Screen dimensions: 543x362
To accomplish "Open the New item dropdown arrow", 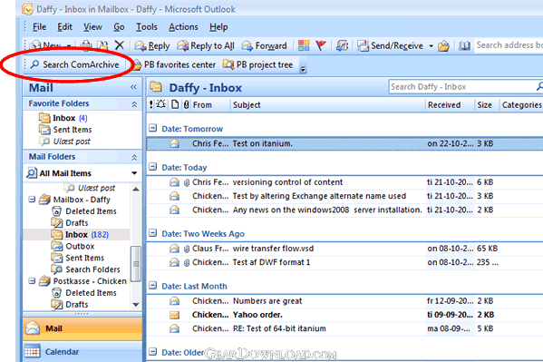I will point(69,45).
